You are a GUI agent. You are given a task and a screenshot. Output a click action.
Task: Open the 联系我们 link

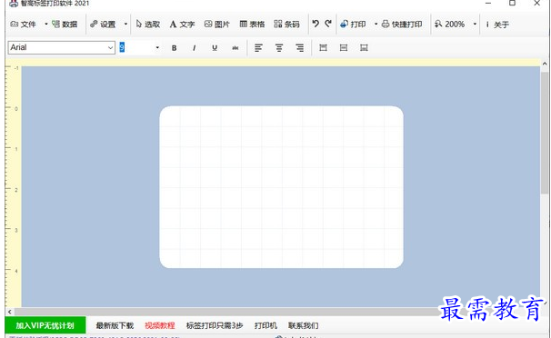click(x=304, y=325)
